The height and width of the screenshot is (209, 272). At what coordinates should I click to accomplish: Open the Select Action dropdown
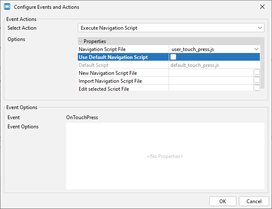[171, 28]
